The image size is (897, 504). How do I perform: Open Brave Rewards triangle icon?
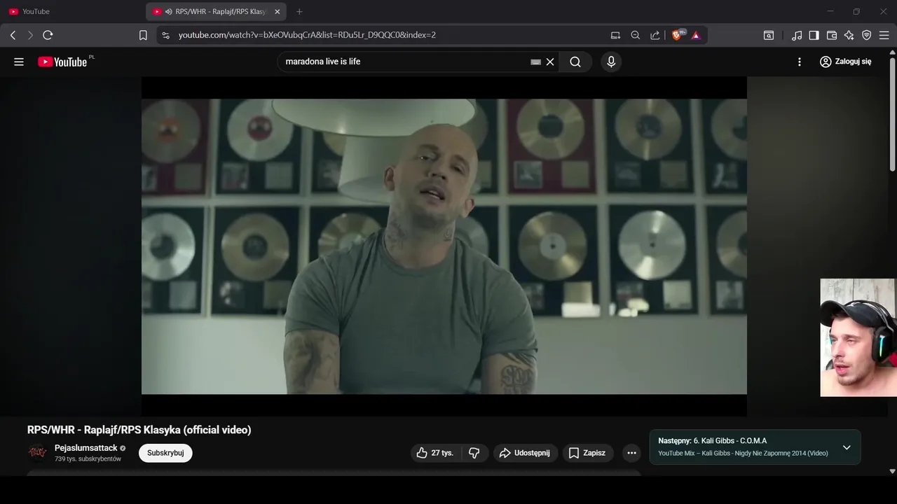696,35
